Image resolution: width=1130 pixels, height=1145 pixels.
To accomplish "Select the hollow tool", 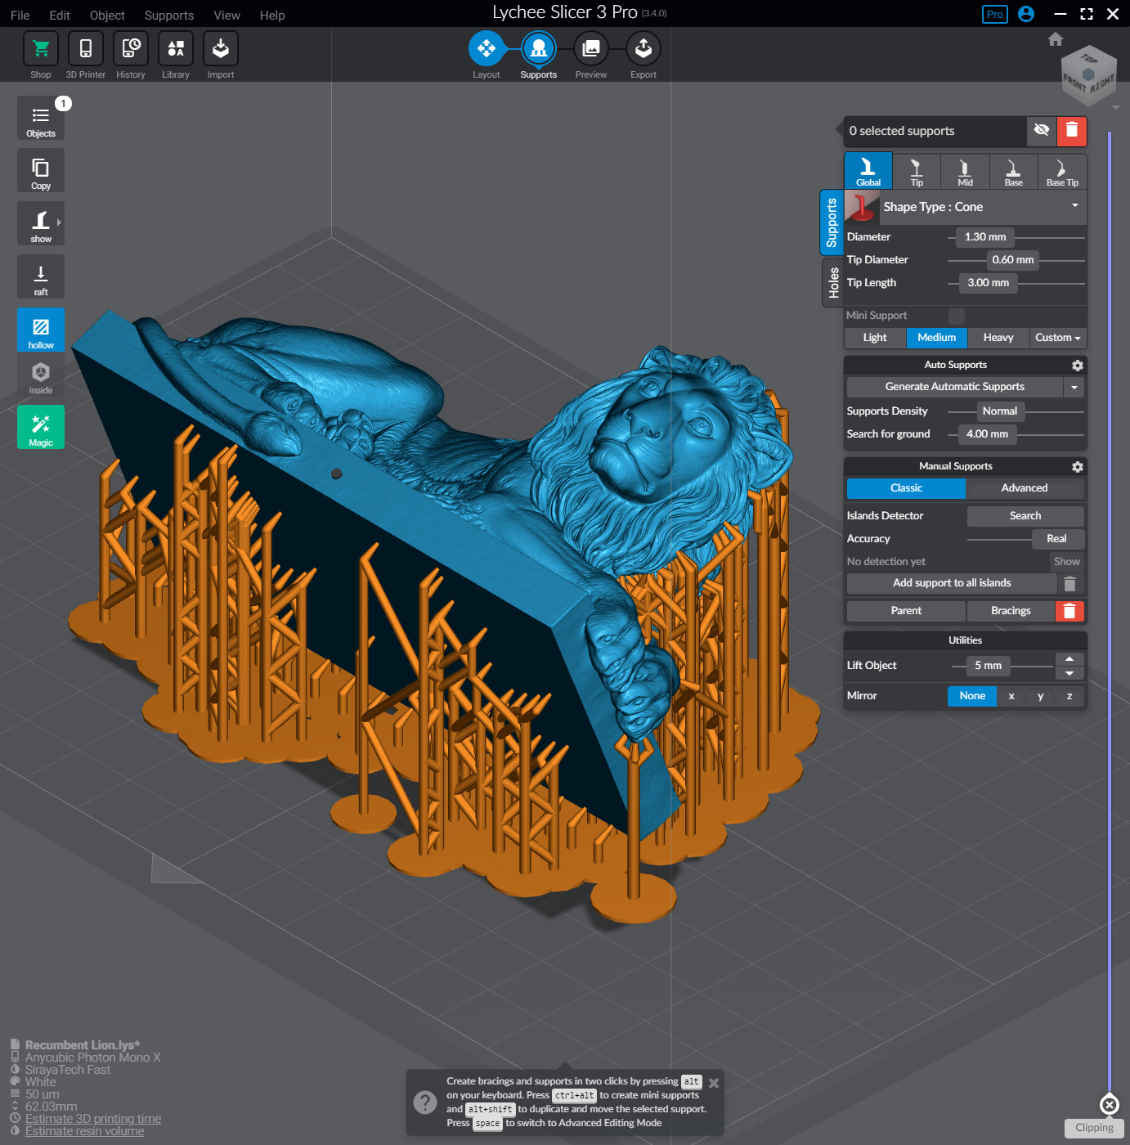I will [x=41, y=330].
